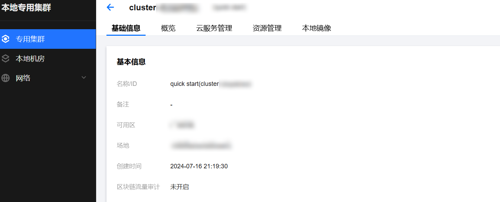Click the 本地机房 layers icon

5,59
